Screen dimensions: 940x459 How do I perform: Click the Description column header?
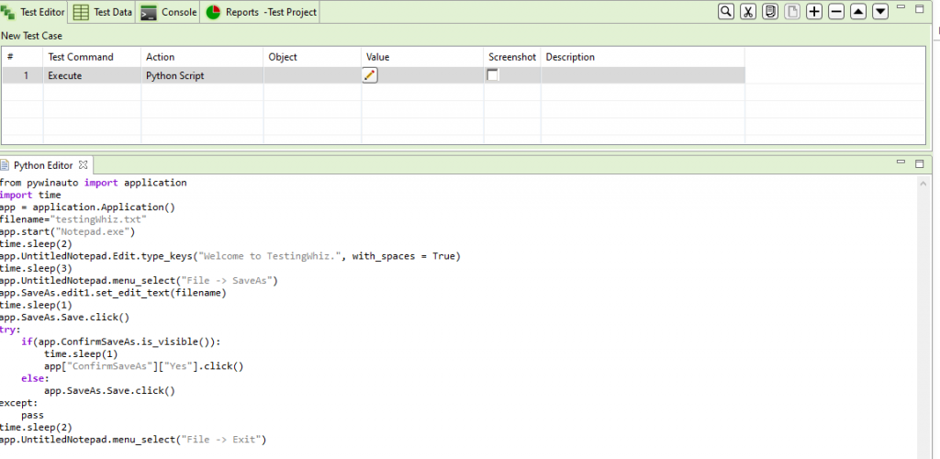tap(643, 57)
